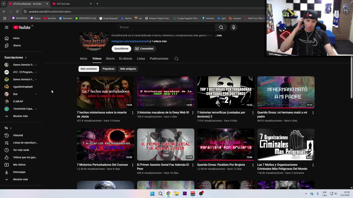Open Adobe Premiere from taskbar
This screenshot has width=353, height=198.
185,194
